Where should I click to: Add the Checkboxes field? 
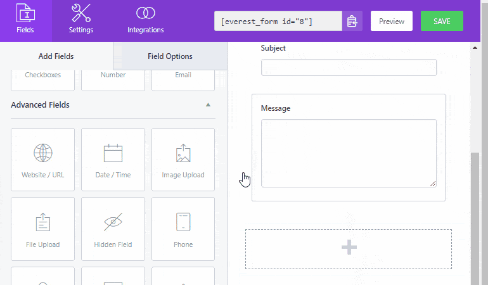(43, 80)
